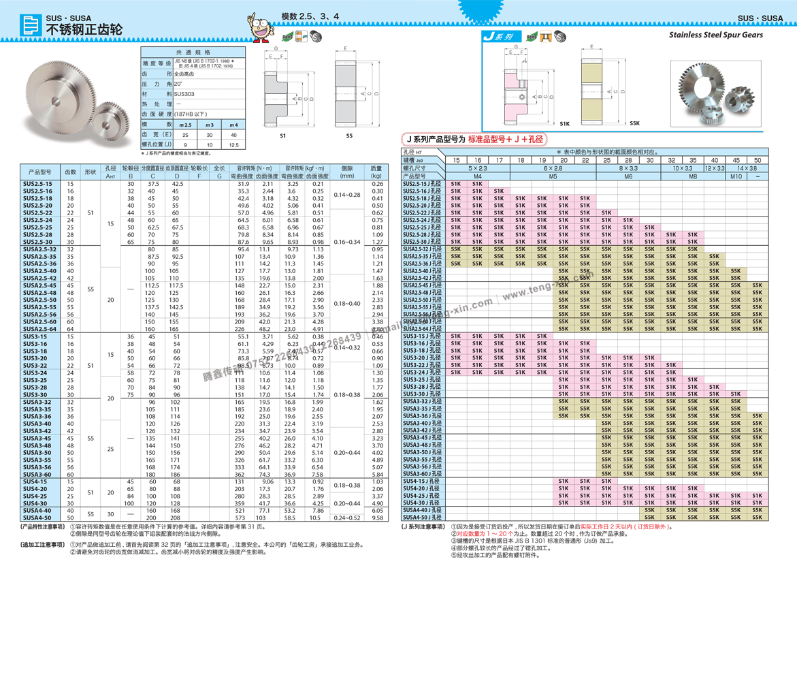Viewport: 797px width, 681px height.
Task: Select the m 2.5 module cell
Action: coord(185,125)
